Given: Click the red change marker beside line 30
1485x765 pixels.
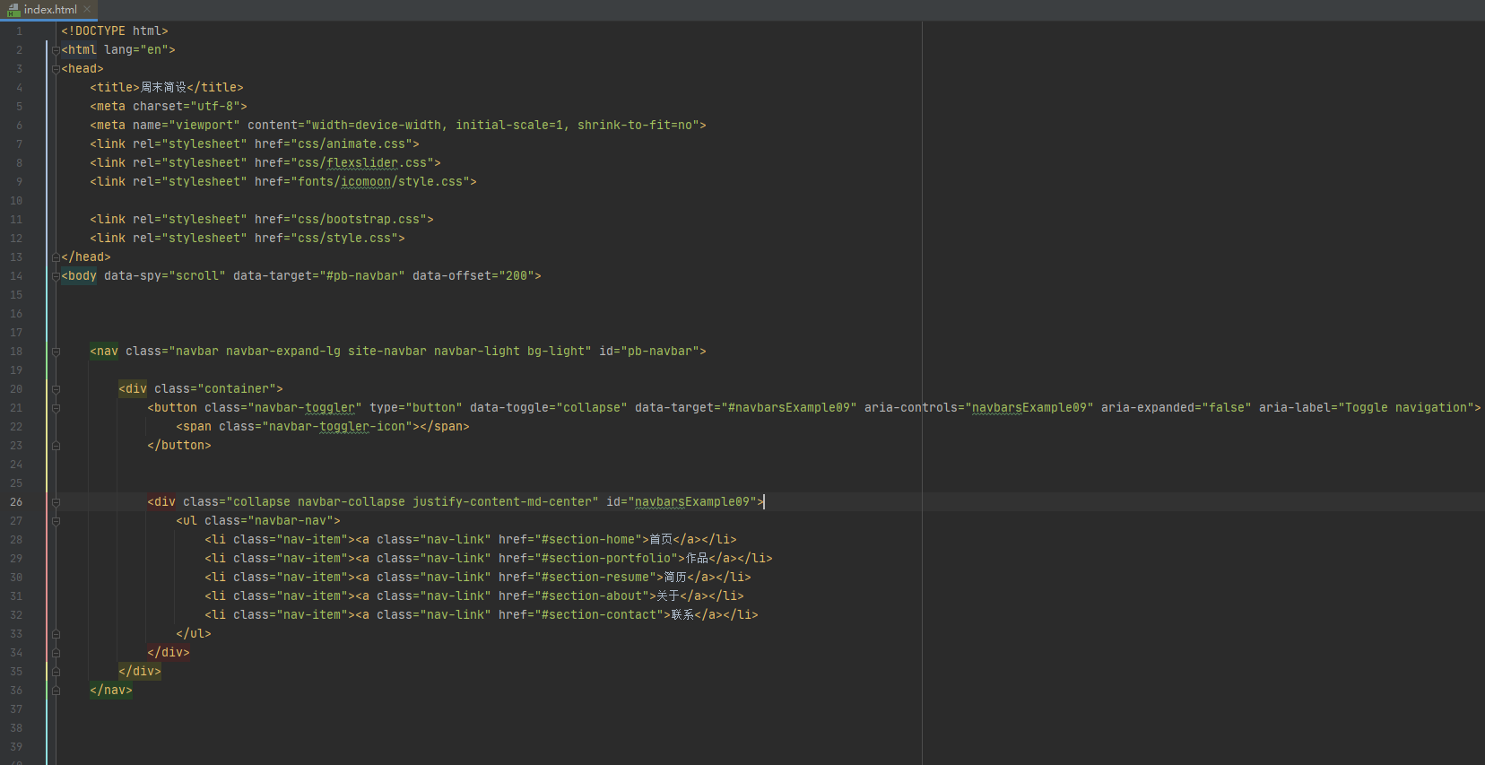Looking at the screenshot, I should pyautogui.click(x=47, y=578).
